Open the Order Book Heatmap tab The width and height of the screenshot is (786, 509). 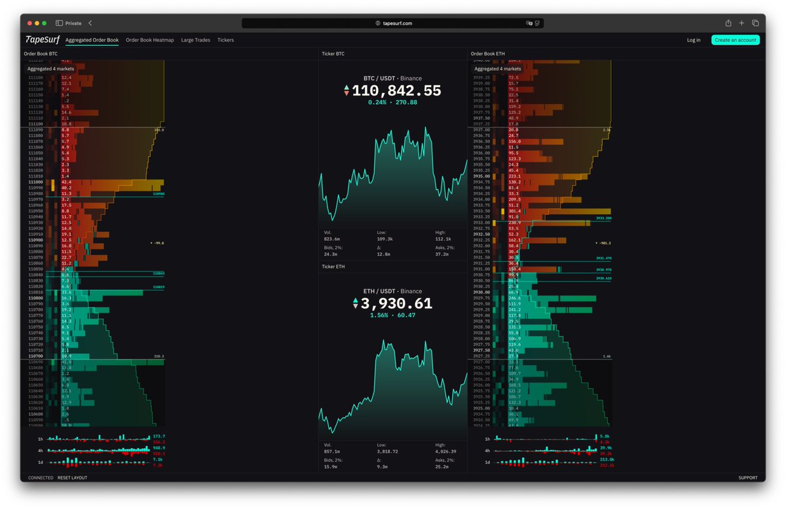click(x=150, y=40)
